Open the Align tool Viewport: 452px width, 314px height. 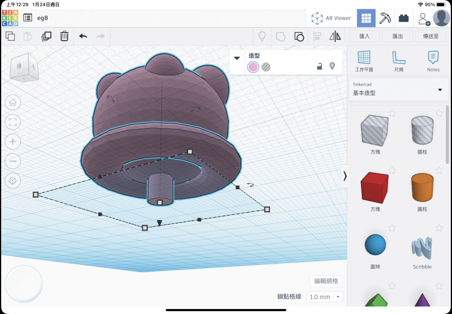point(318,36)
